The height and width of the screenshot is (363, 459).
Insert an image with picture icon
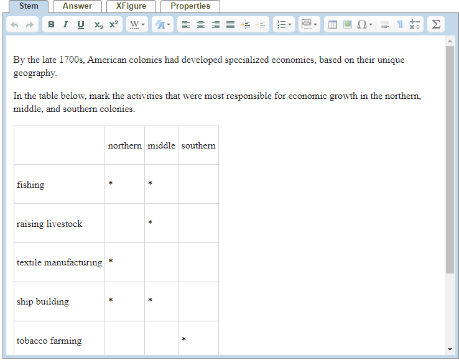coord(348,25)
